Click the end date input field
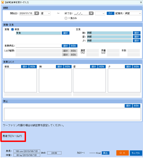The height and width of the screenshot is (158, 143). 81,13
